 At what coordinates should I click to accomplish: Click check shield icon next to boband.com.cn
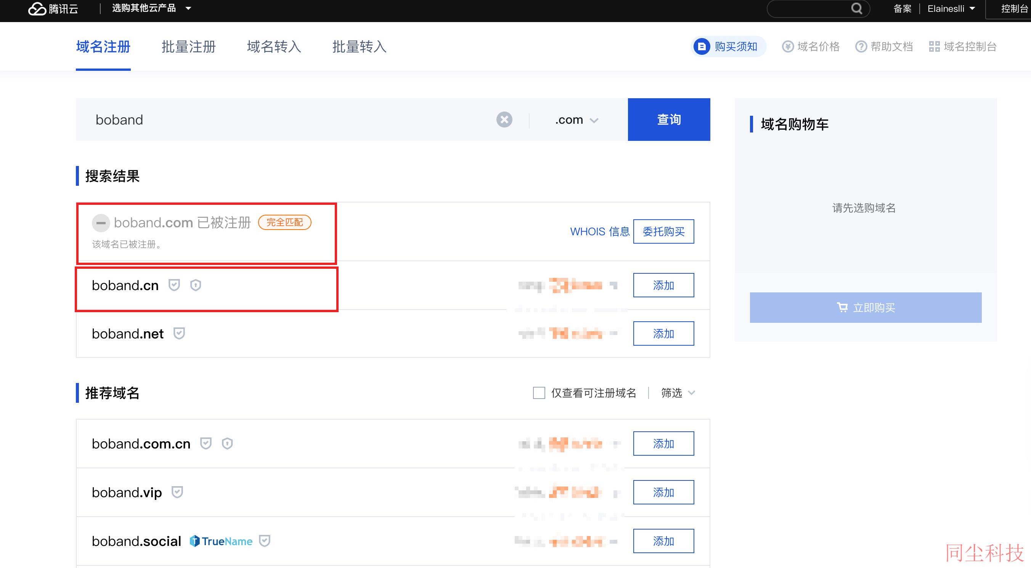[x=206, y=443]
